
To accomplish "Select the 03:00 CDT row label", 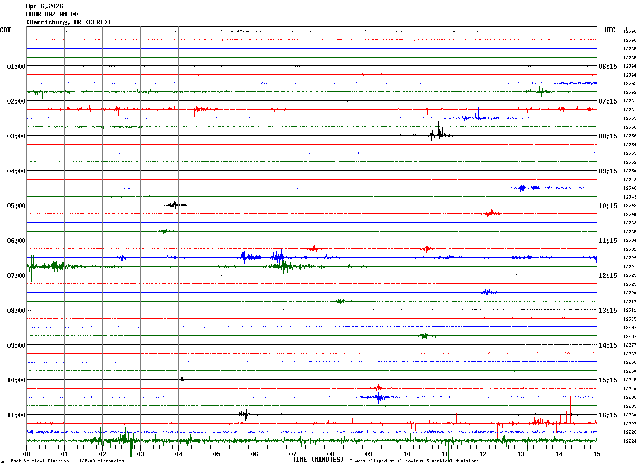I will click(x=16, y=136).
